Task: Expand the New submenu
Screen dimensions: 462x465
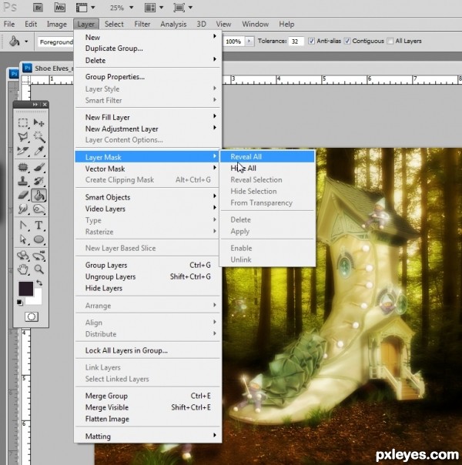Action: (148, 37)
